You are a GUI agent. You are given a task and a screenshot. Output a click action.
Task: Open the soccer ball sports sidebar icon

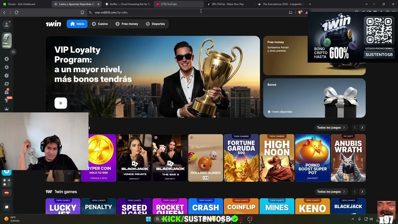point(7,67)
